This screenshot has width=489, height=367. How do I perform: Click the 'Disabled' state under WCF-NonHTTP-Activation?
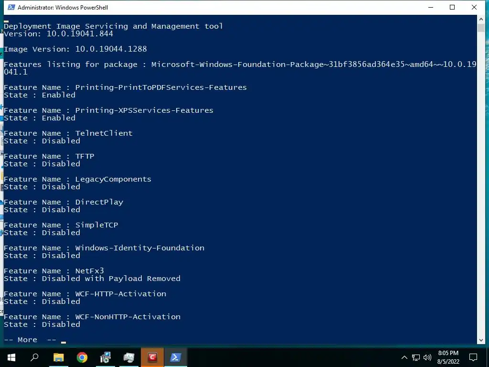coord(61,324)
